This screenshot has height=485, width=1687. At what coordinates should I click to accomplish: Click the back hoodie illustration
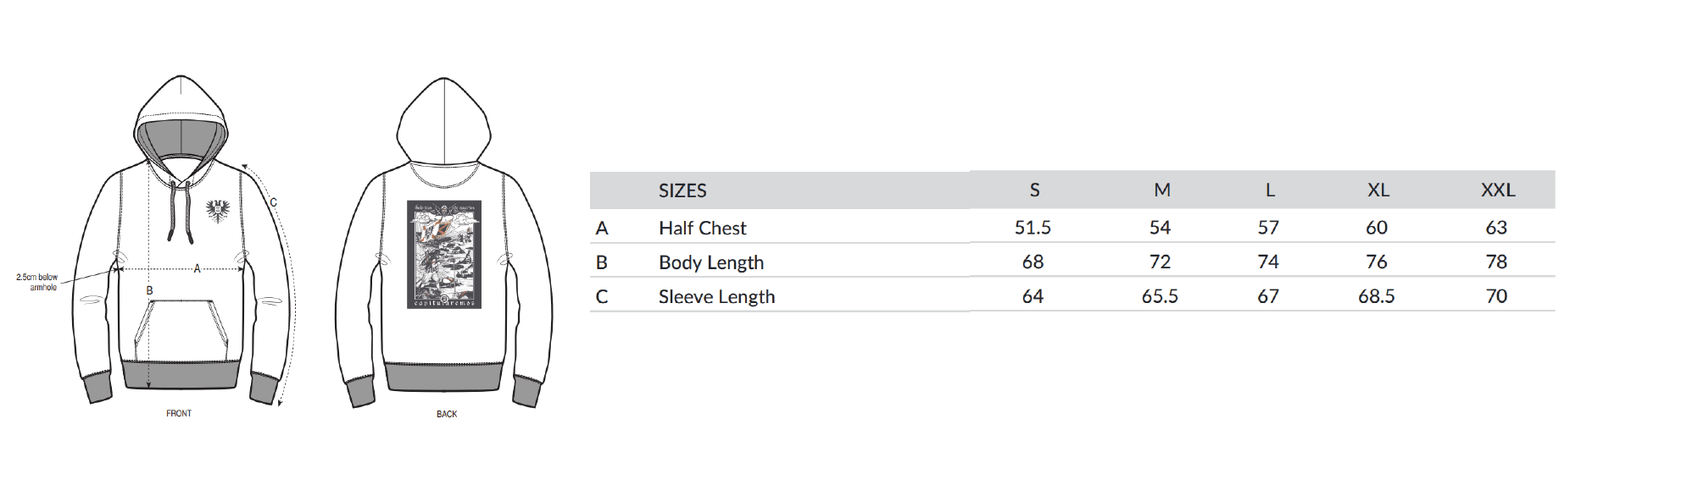click(444, 243)
